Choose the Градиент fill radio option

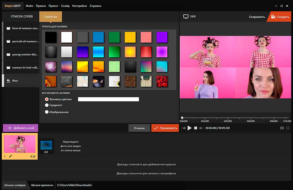click(47, 105)
